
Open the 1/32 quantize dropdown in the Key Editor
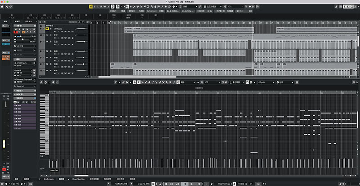pos(212,82)
